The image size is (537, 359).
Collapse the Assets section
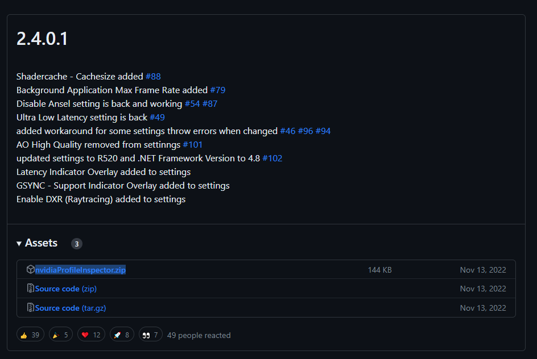coord(37,243)
